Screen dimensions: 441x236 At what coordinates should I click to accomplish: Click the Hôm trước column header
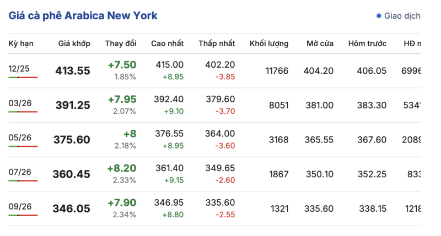click(x=367, y=43)
